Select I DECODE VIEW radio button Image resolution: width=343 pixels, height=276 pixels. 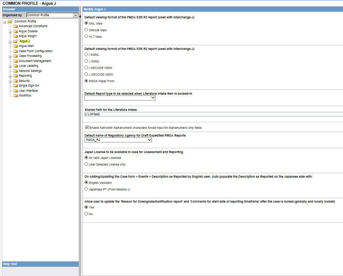pos(86,68)
